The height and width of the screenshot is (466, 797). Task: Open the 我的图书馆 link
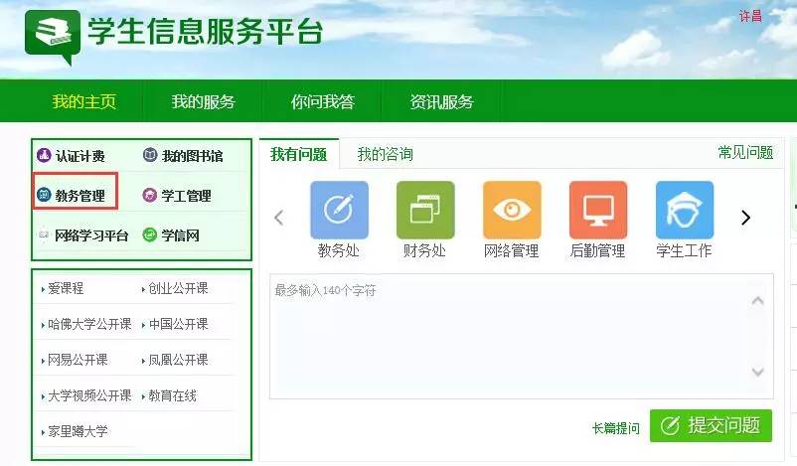click(x=192, y=156)
